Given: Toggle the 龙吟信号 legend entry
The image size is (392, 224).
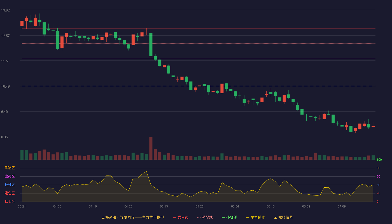Looking at the screenshot, I should pos(283,217).
